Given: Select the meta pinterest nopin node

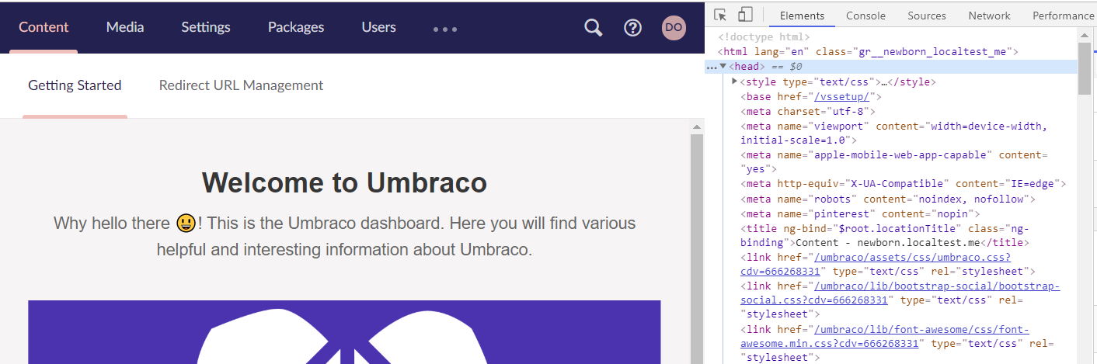Looking at the screenshot, I should 860,213.
